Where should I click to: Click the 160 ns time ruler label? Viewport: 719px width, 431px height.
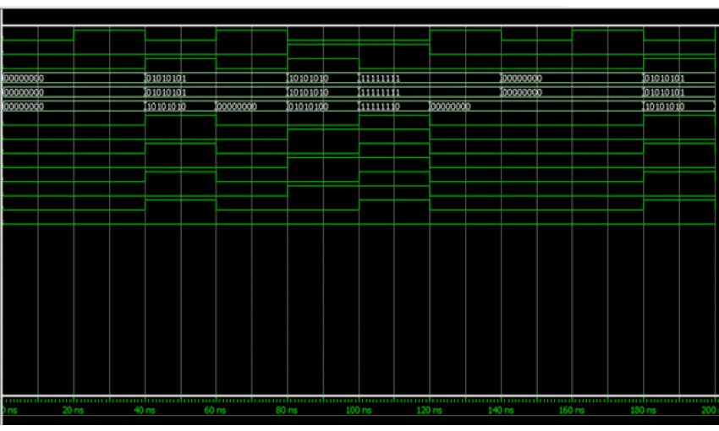click(x=572, y=410)
